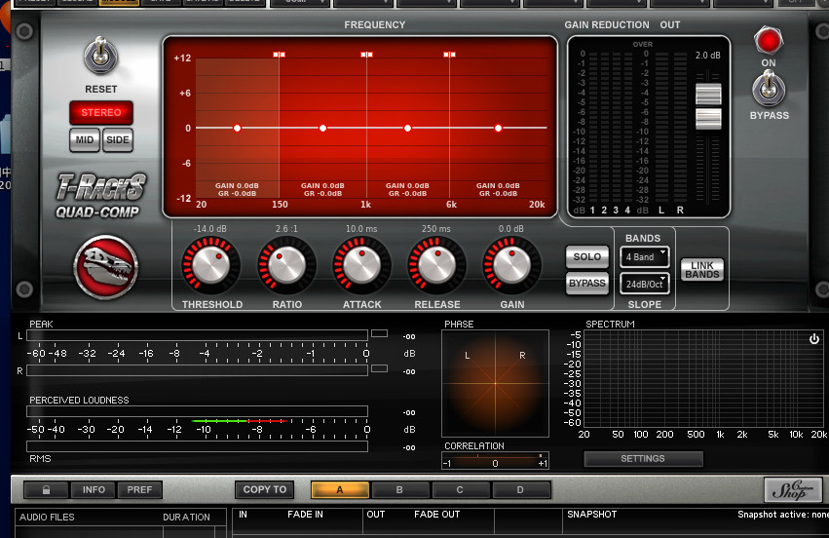Viewport: 829px width, 538px height.
Task: Open the Custom Shop logo button
Action: [x=793, y=490]
